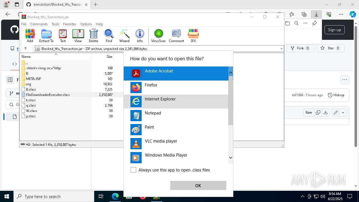Screen dimensions: 359x202
Task: Open the Find tool in WinRAR
Action: click(109, 36)
